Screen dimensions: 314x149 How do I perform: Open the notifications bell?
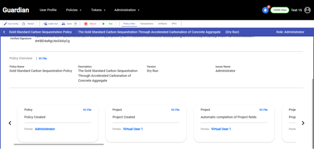coord(265,10)
